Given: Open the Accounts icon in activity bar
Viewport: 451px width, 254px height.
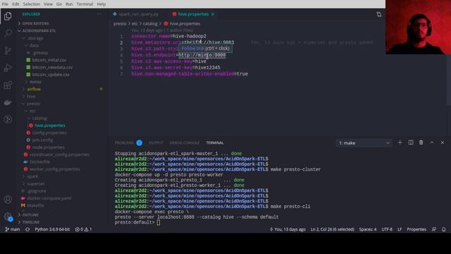Looking at the screenshot, I should coord(8,199).
